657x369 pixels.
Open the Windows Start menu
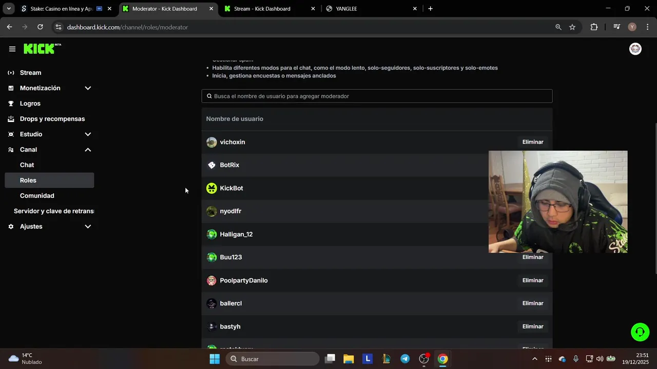(x=215, y=359)
